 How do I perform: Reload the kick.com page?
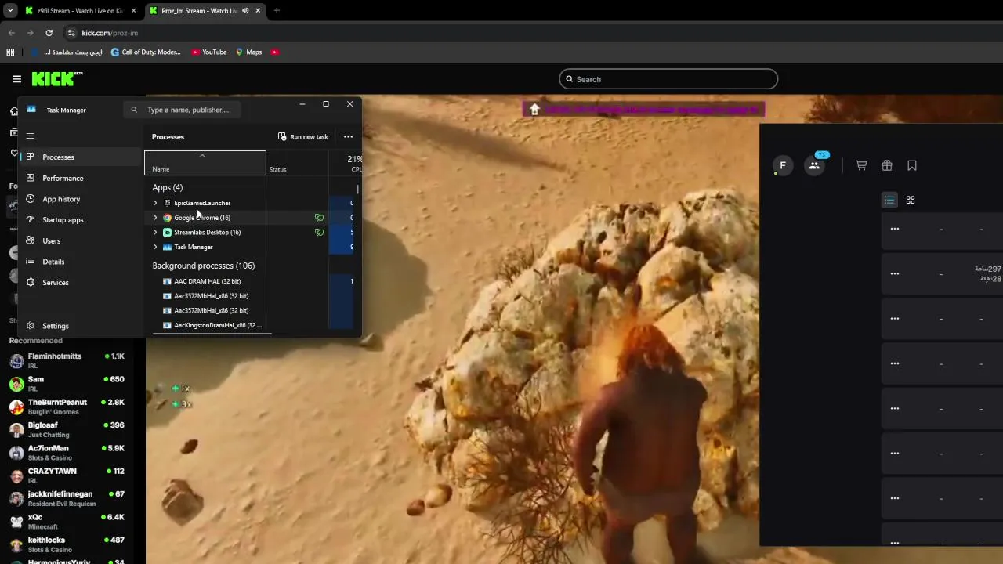(49, 33)
